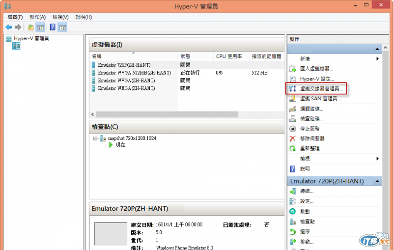Image resolution: width=393 pixels, height=250 pixels.
Task: Click the 檢查磁碟 icon
Action: (x=292, y=119)
